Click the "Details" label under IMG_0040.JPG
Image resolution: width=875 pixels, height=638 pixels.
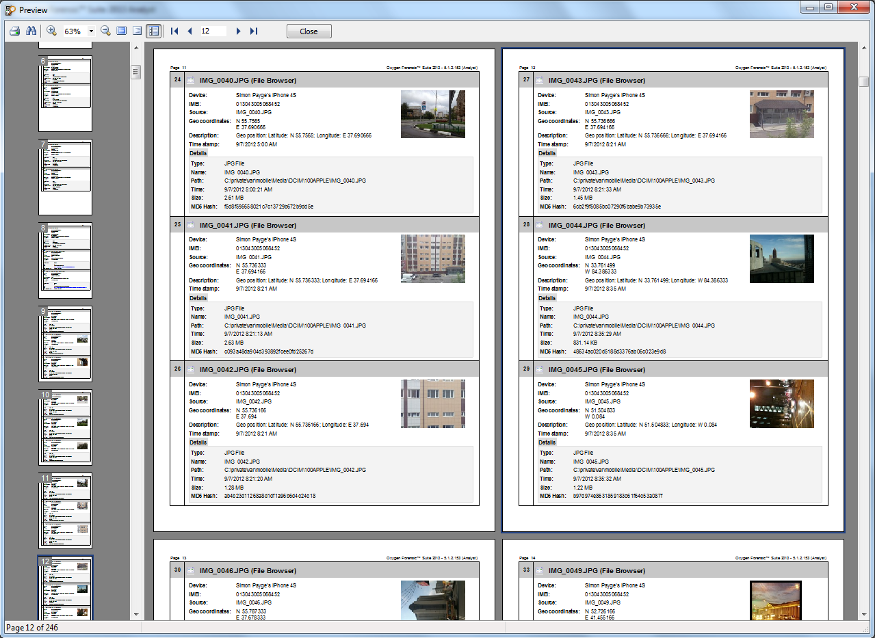point(198,153)
